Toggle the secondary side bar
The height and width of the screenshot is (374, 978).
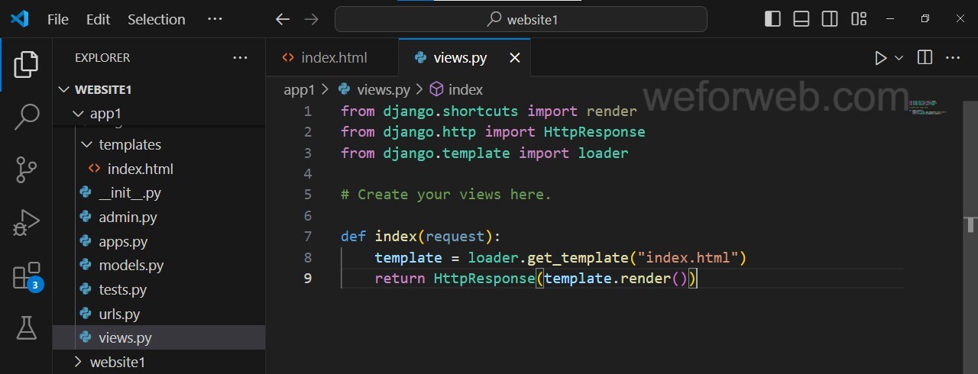coord(831,19)
